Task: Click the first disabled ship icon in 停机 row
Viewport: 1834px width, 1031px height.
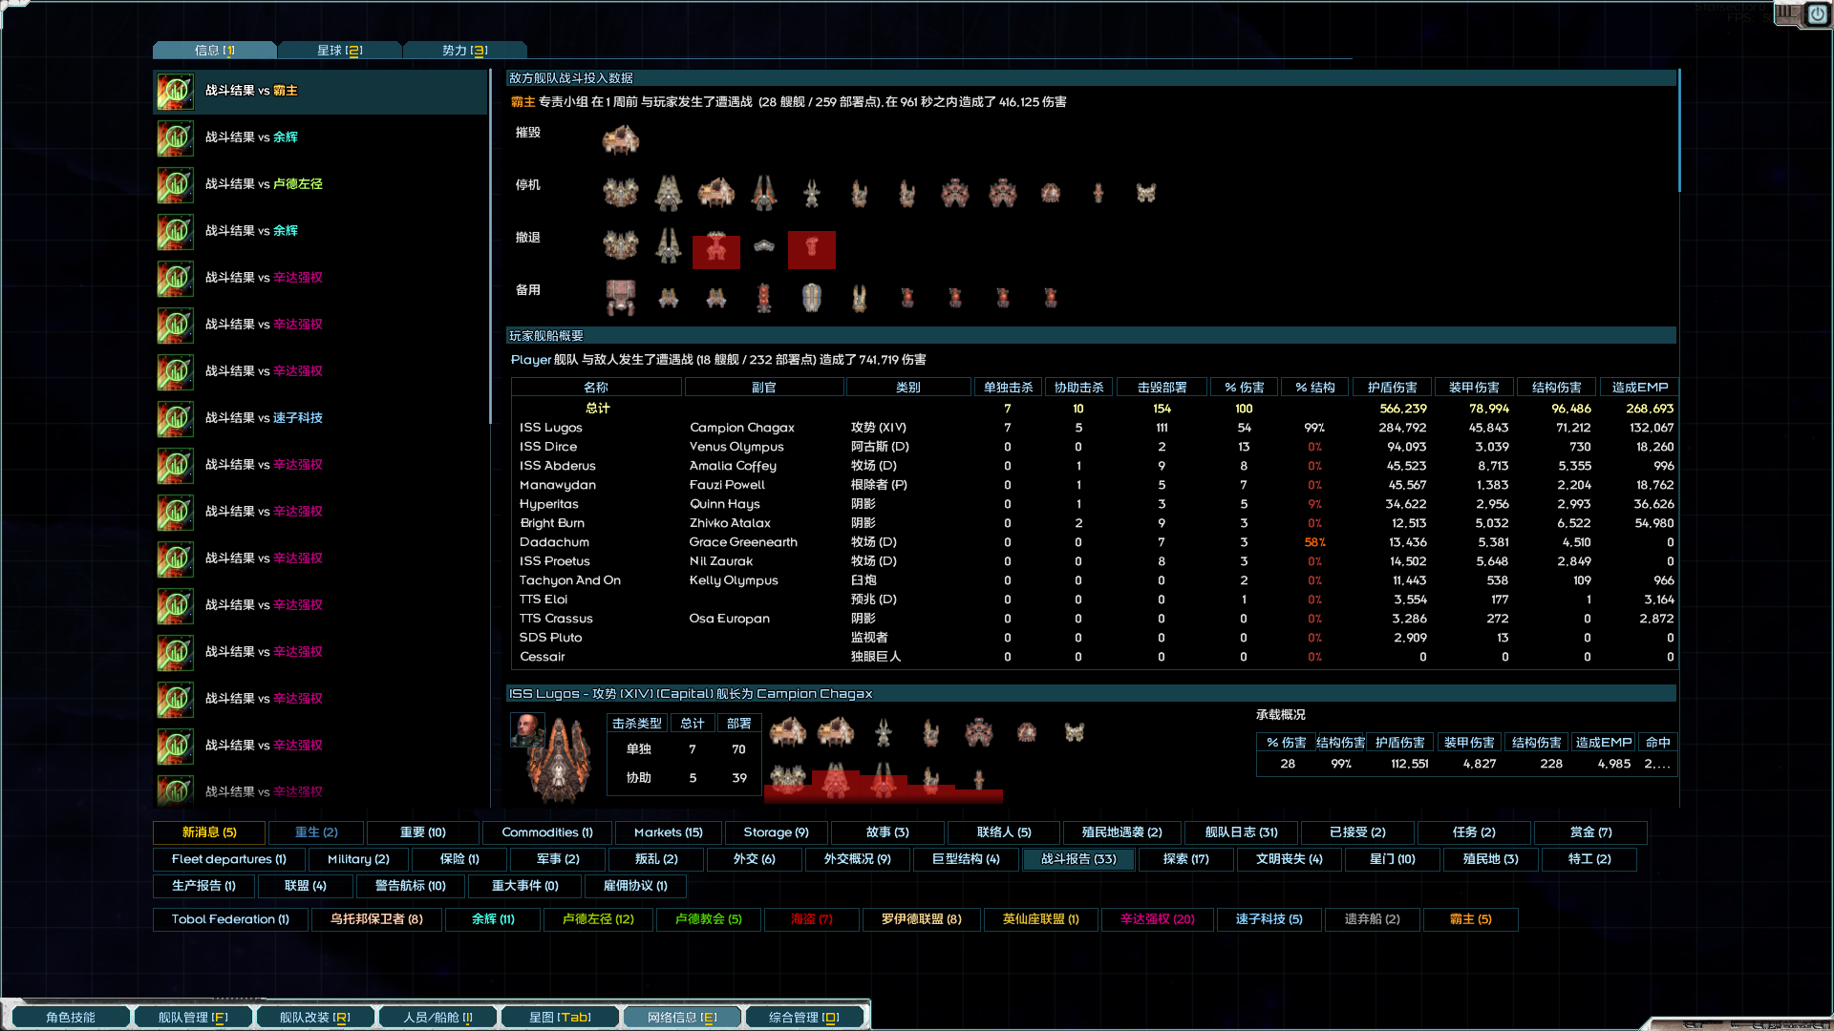Action: point(620,193)
